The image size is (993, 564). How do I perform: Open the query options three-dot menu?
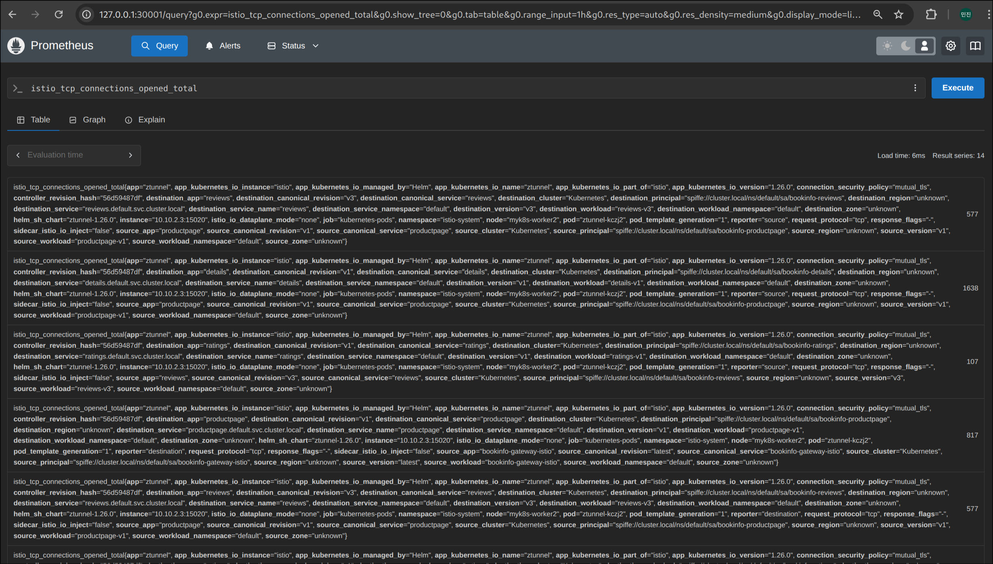[915, 88]
